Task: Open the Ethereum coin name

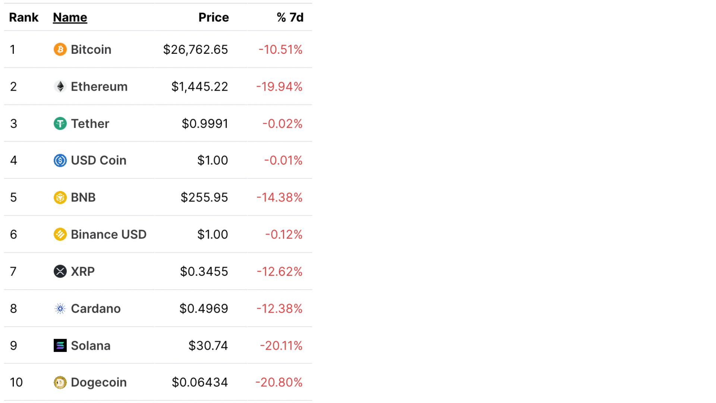Action: [99, 87]
